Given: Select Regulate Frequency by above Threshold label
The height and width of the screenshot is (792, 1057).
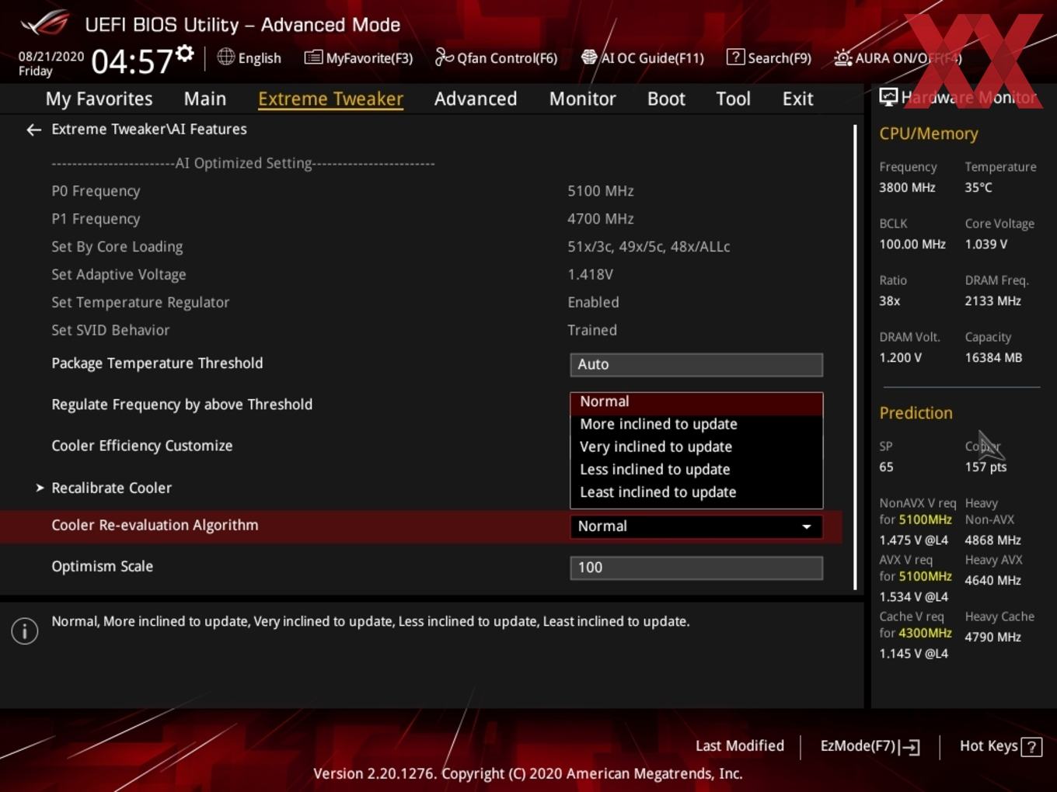Looking at the screenshot, I should 182,405.
